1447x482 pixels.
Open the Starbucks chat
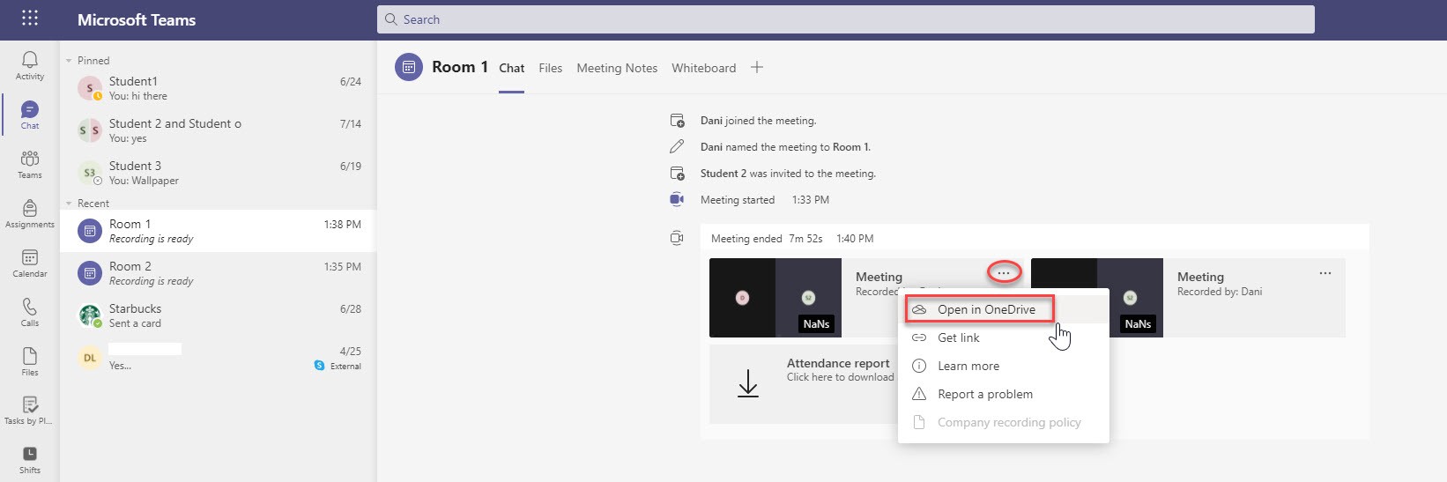(x=218, y=315)
